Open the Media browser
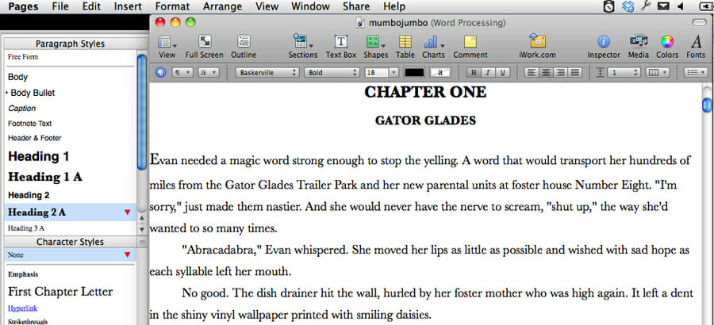 [x=639, y=47]
